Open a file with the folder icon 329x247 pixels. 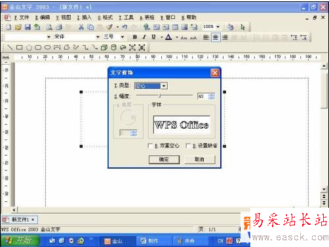[18, 27]
